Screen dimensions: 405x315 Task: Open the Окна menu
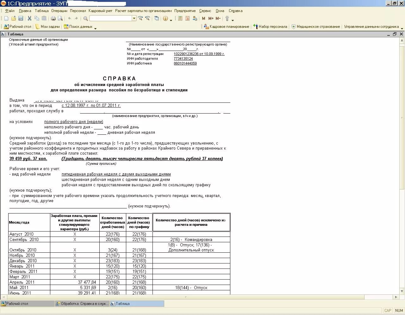[x=220, y=11]
